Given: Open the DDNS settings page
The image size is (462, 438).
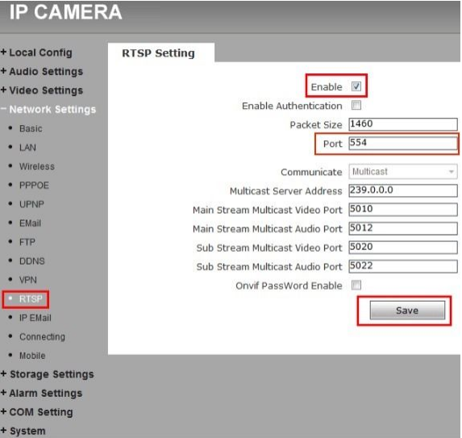Looking at the screenshot, I should coord(31,261).
